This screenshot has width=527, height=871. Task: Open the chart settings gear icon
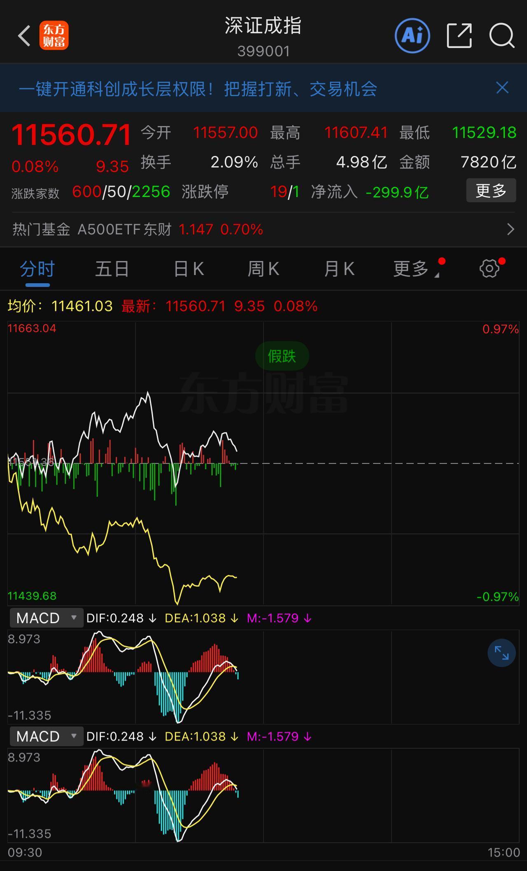pyautogui.click(x=490, y=269)
